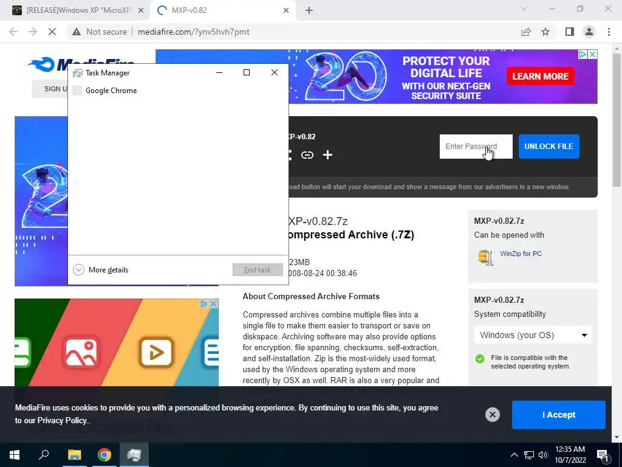Image resolution: width=622 pixels, height=467 pixels.
Task: Click the Task Manager title icon
Action: (78, 73)
